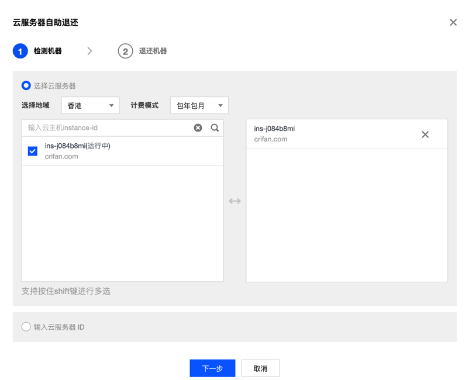Open the 包年包月 billing mode dropdown
The height and width of the screenshot is (380, 469).
[x=199, y=105]
